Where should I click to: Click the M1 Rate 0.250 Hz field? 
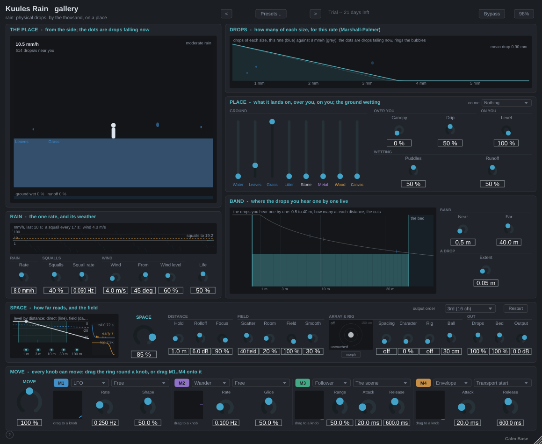[105, 423]
